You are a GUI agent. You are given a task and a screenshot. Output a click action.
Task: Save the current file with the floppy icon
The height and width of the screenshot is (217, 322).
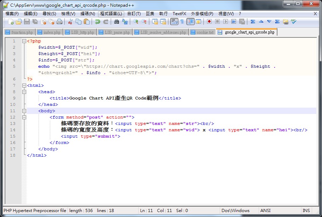[x=27, y=22]
